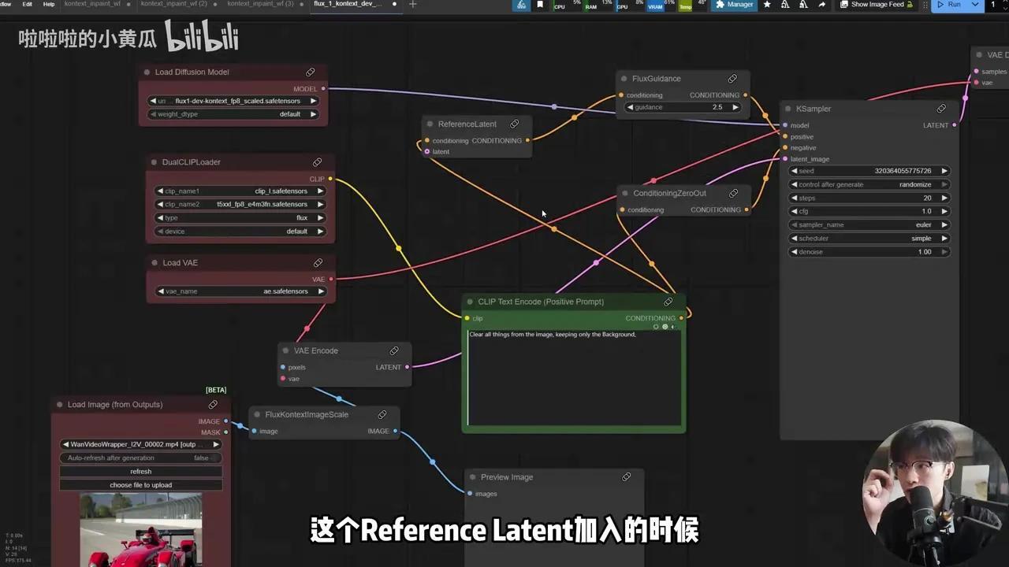The image size is (1009, 567).
Task: Click the share arrow icon in top bar
Action: click(820, 5)
